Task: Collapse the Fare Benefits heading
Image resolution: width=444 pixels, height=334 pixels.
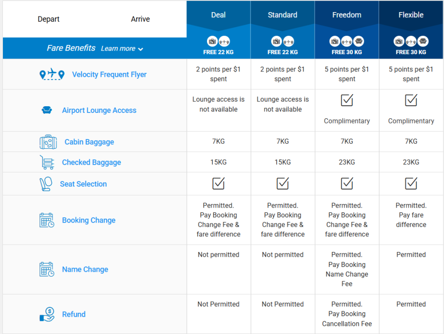Action: (71, 48)
